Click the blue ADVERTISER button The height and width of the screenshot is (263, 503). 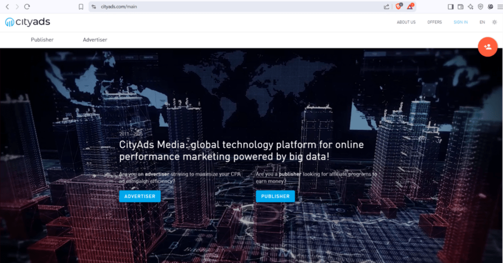(x=140, y=196)
